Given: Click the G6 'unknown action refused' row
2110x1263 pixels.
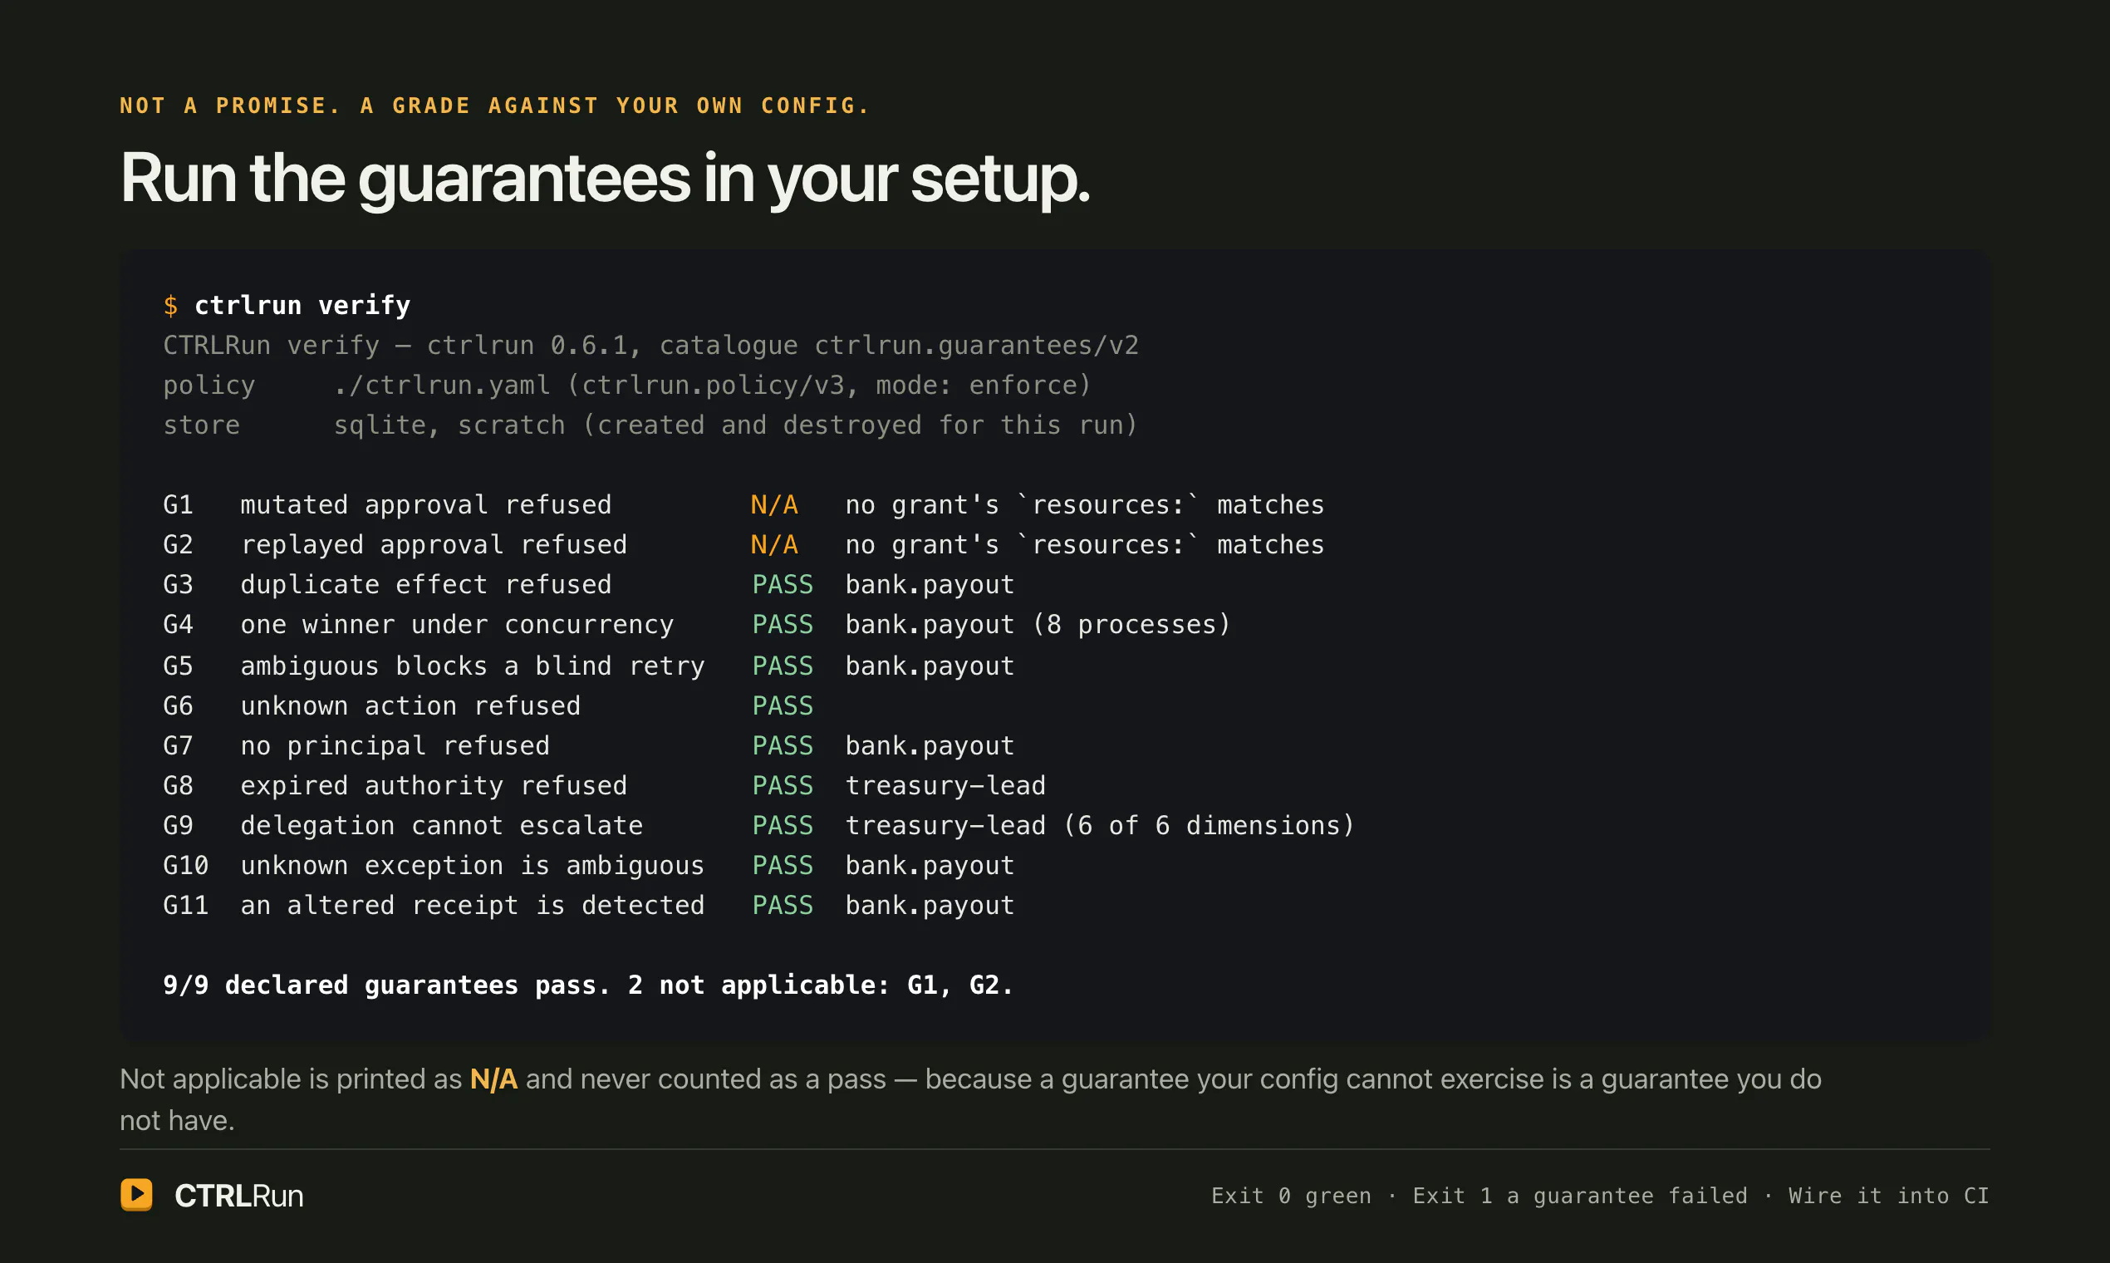Looking at the screenshot, I should (488, 705).
